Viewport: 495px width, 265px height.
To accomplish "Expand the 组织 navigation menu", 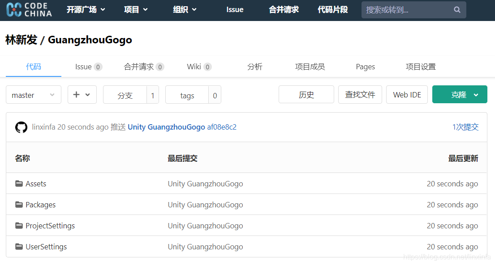I will (185, 10).
